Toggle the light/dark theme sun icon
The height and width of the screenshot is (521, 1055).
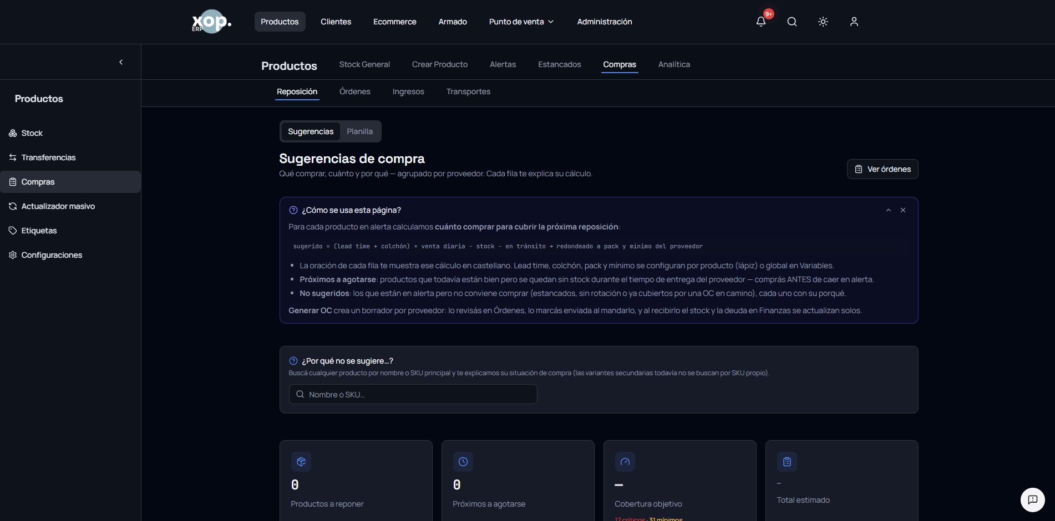(x=823, y=22)
